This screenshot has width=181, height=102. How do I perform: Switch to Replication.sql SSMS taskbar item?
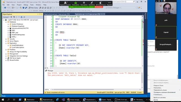tap(47, 99)
